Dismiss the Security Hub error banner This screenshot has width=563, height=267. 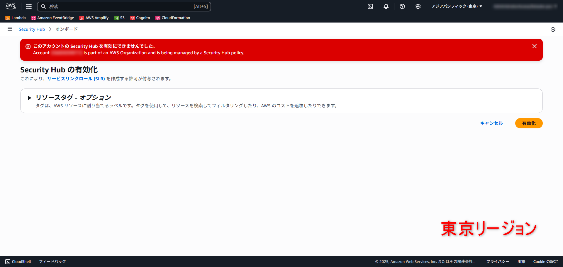pyautogui.click(x=534, y=46)
